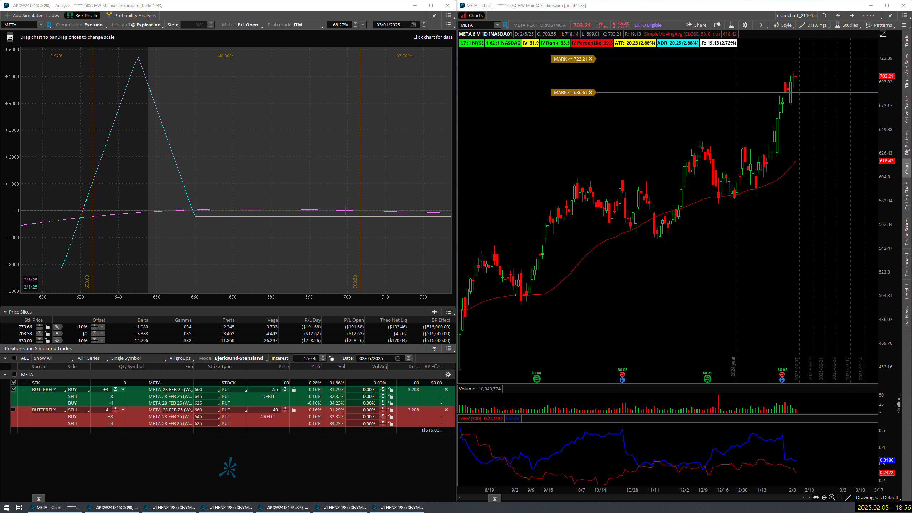Open the Option Chain sidebar tab
This screenshot has width=912, height=513.
click(x=907, y=195)
